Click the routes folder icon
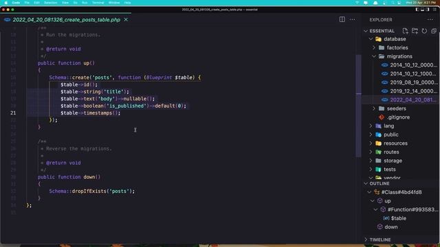 click(x=378, y=152)
